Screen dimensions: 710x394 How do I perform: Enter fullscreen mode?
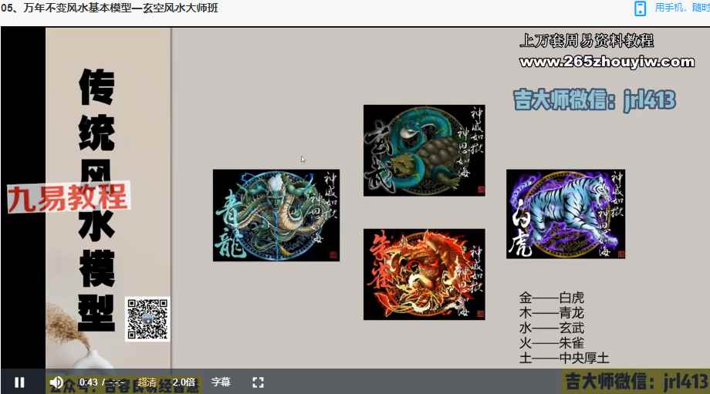[258, 382]
